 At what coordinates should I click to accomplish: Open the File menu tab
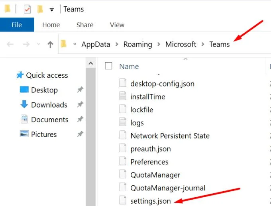point(17,25)
